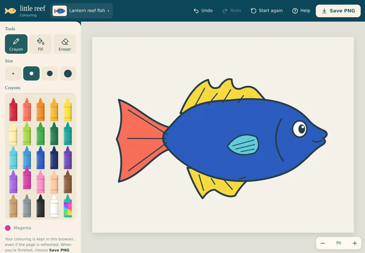Pick the magenta crayon

coord(27,178)
